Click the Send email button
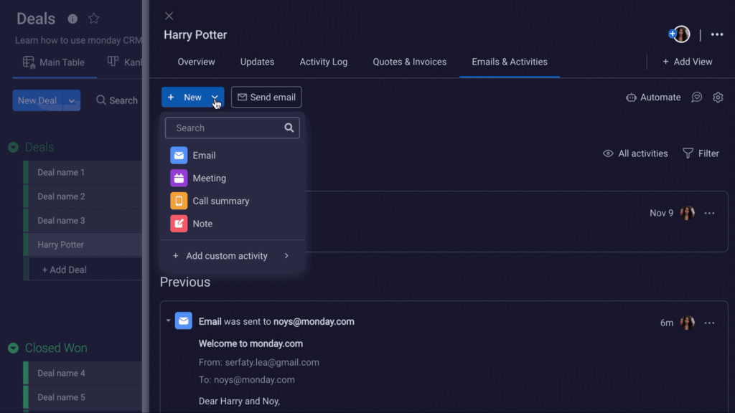The image size is (735, 413). click(266, 98)
